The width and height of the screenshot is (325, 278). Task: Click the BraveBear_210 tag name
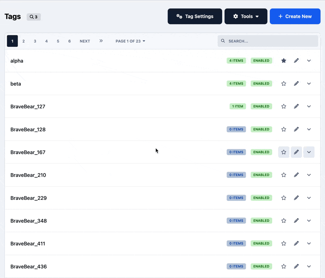pos(28,175)
